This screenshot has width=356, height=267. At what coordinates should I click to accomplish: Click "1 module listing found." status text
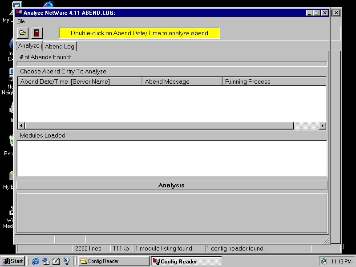point(164,249)
